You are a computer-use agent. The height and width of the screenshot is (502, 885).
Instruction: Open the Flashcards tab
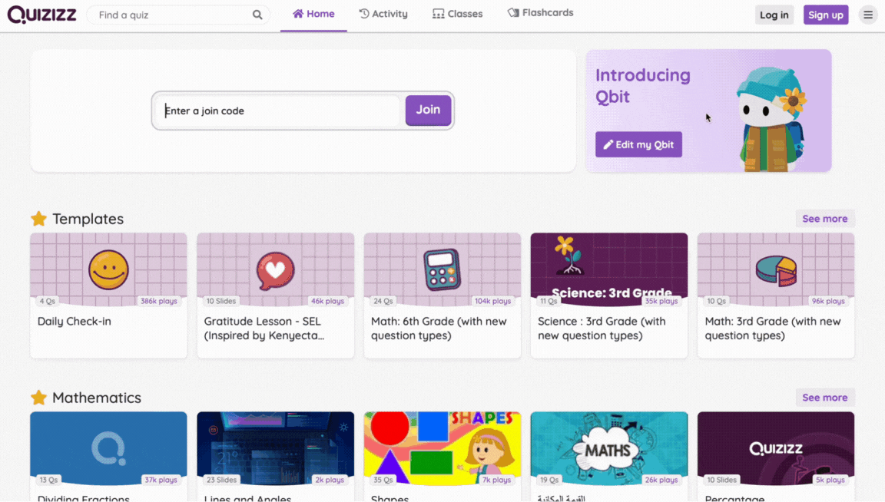pyautogui.click(x=540, y=12)
